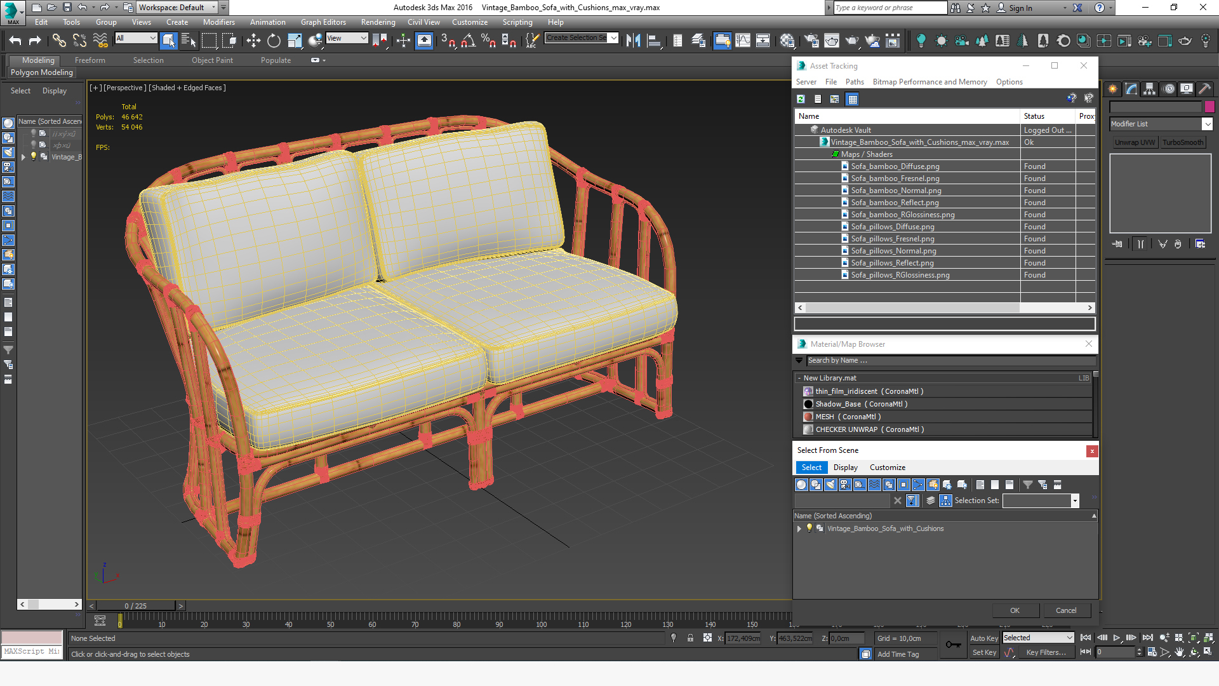
Task: Open the All selection filter dropdown
Action: coord(136,38)
